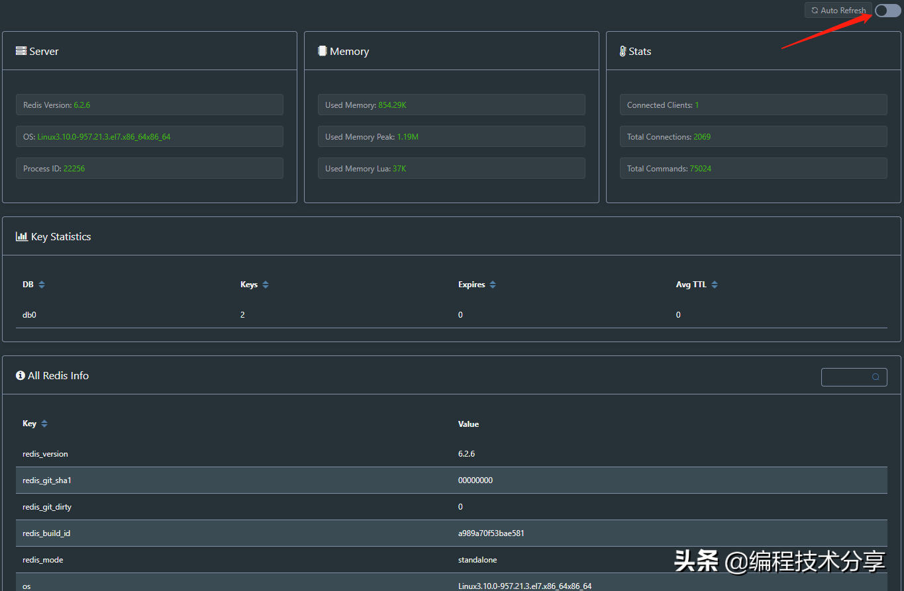Select the Used Memory 854.29K field
The height and width of the screenshot is (591, 904).
click(452, 105)
